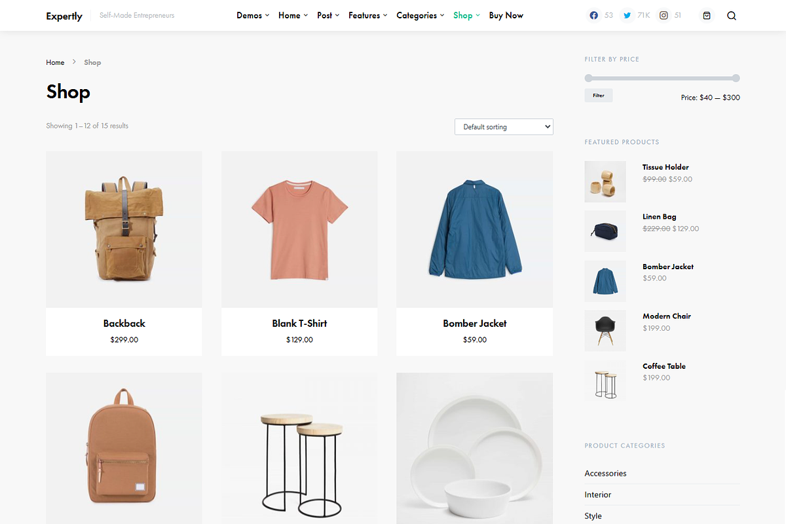Click the search magnifier icon

pyautogui.click(x=732, y=16)
